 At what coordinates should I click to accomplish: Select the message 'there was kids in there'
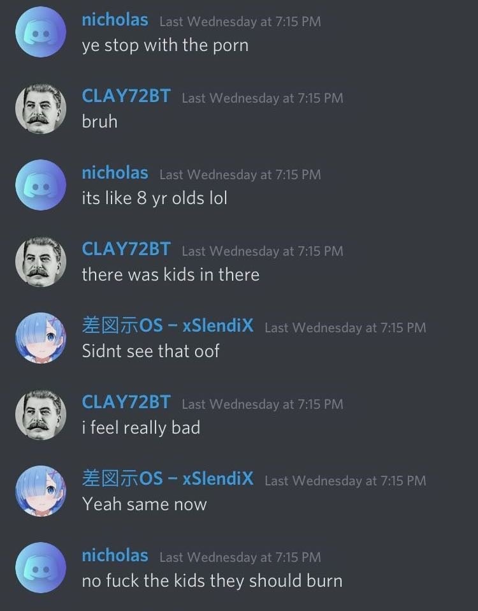[x=171, y=274]
